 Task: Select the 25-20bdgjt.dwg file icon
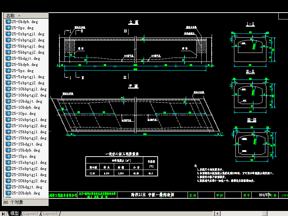[8, 187]
